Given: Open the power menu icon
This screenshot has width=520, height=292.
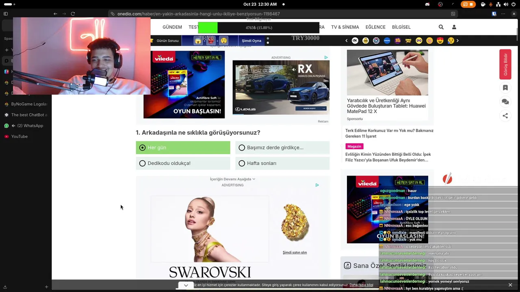Looking at the screenshot, I should click(x=514, y=4).
